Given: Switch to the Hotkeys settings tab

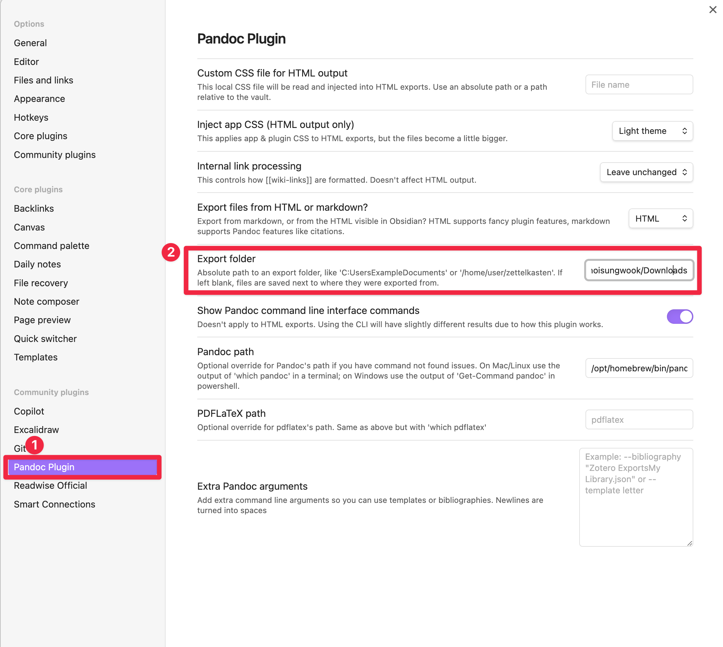Looking at the screenshot, I should (x=31, y=117).
